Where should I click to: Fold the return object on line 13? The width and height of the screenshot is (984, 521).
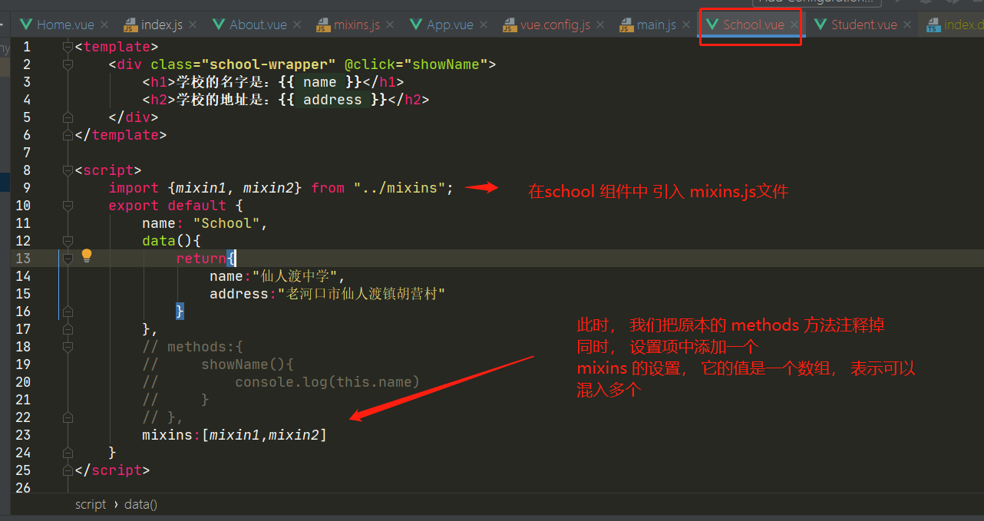point(68,259)
